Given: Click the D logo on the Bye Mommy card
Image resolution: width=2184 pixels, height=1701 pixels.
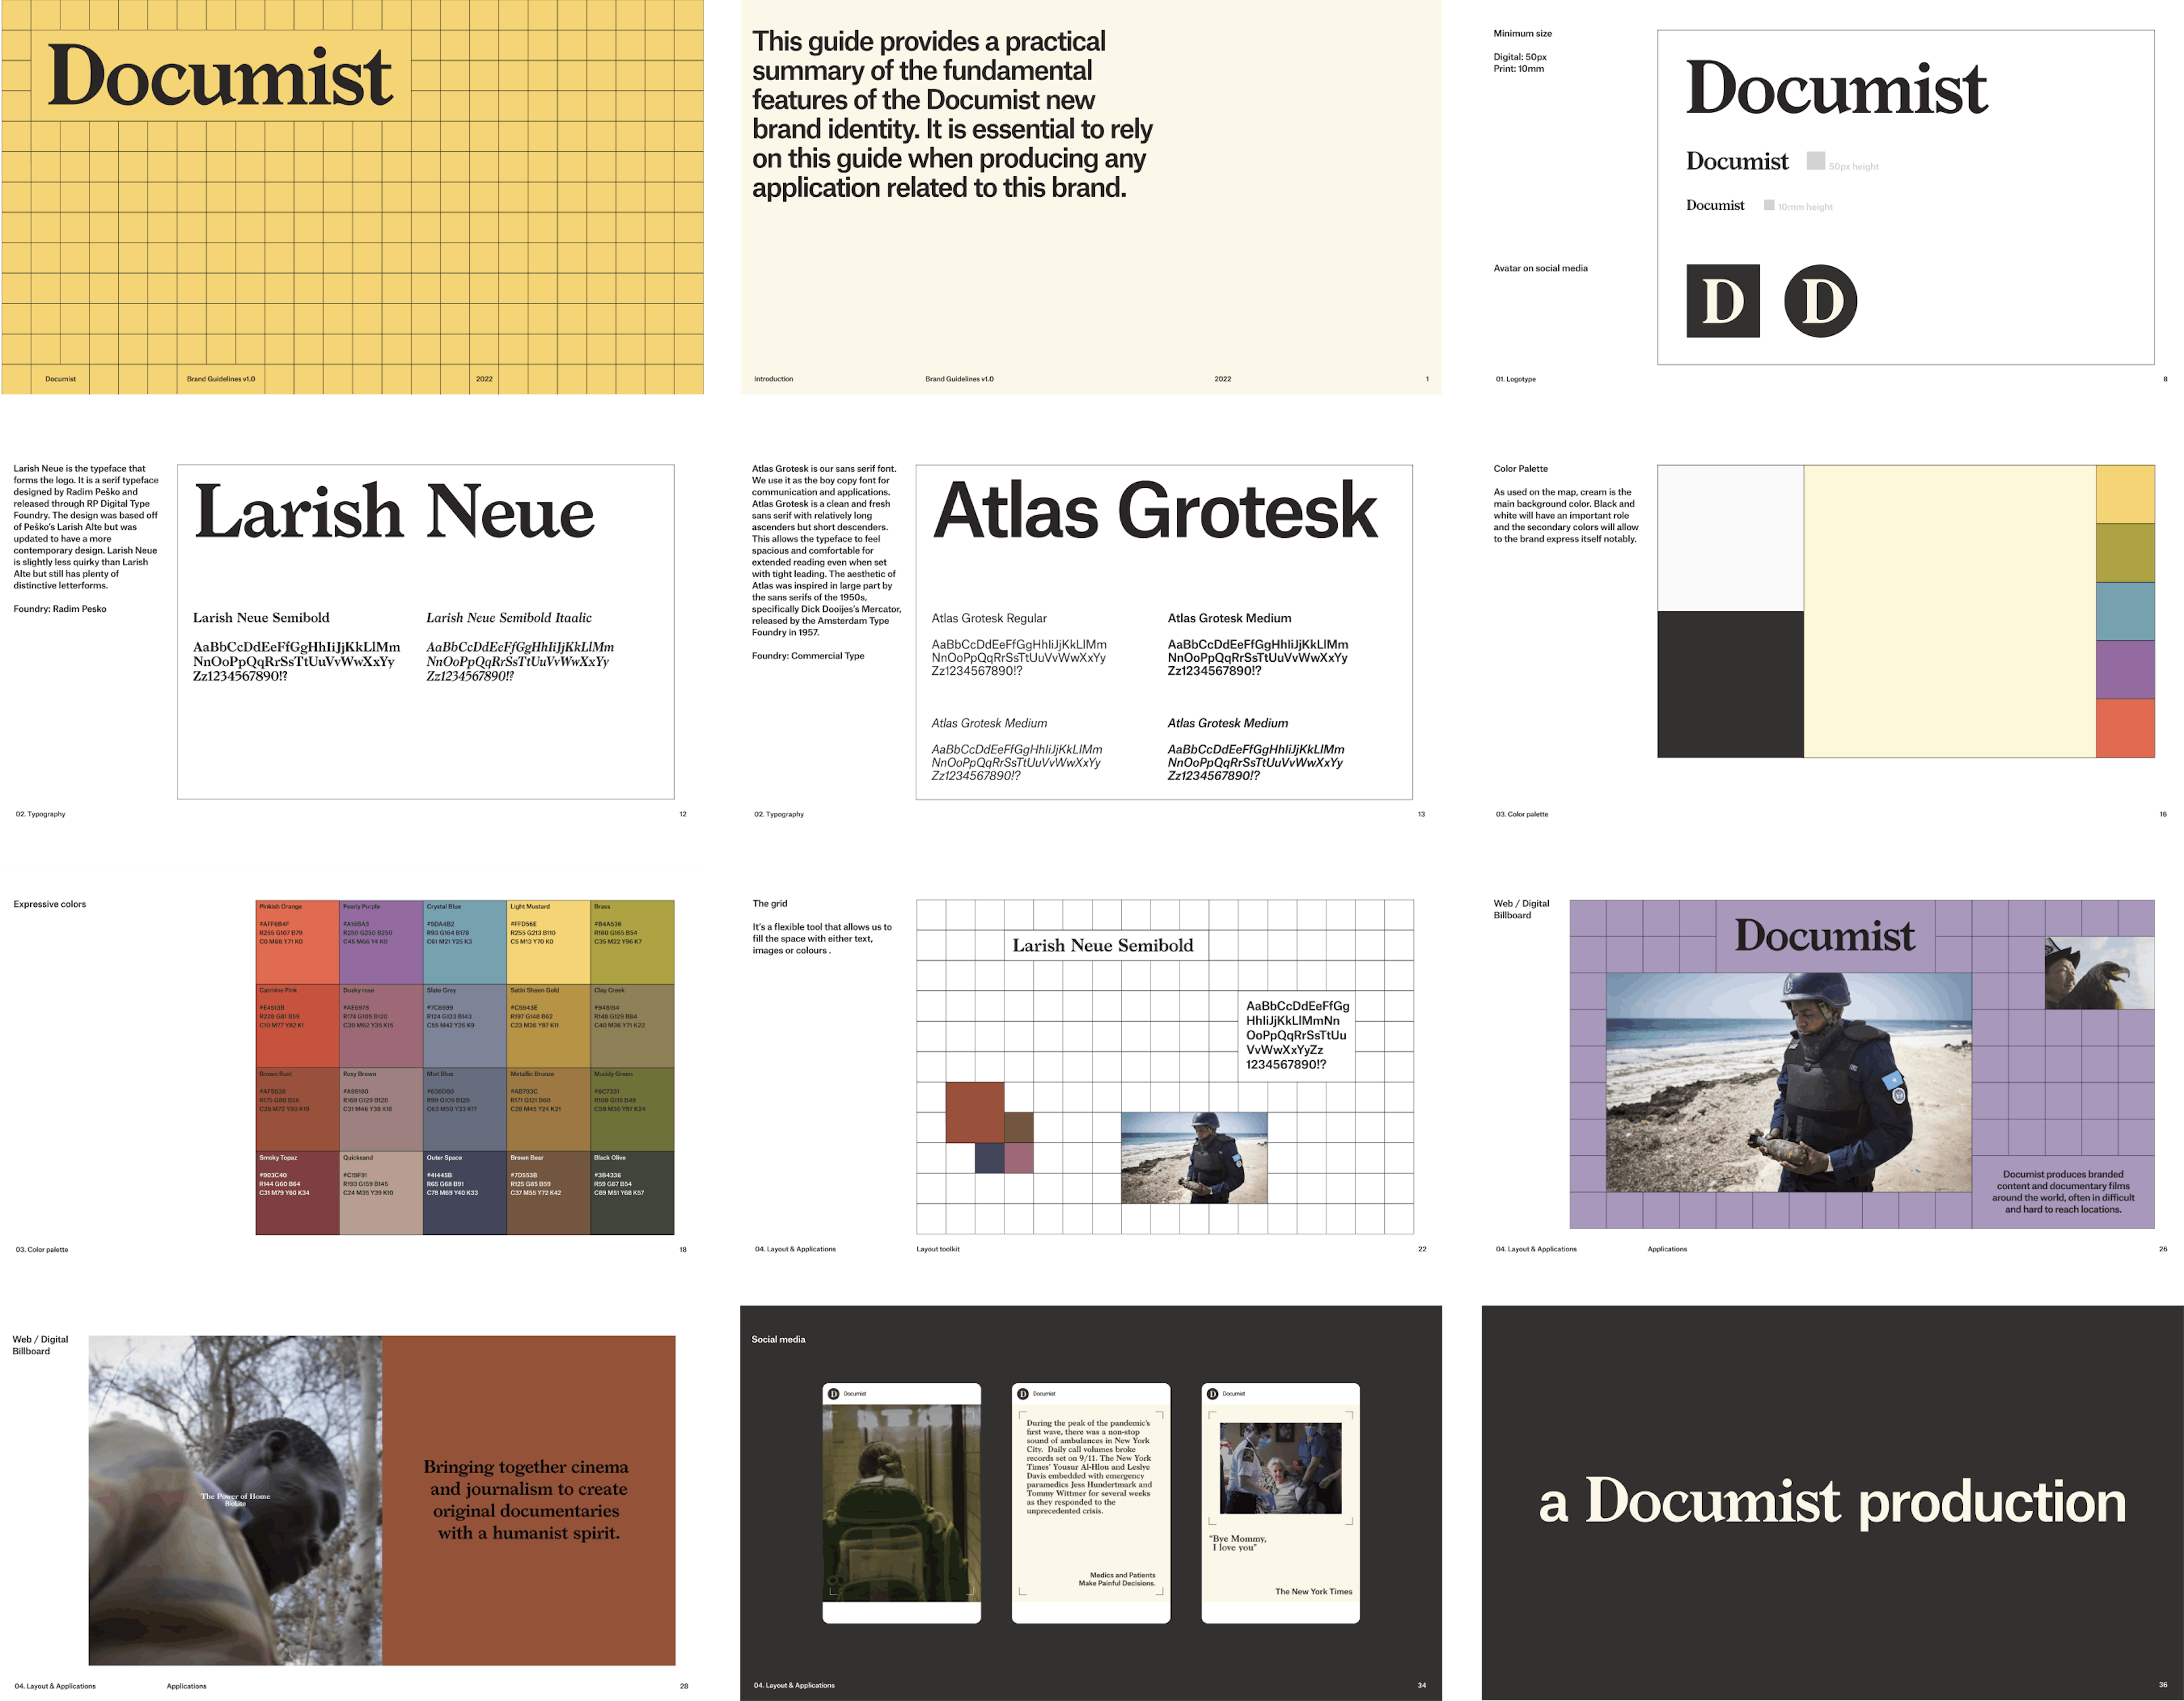Looking at the screenshot, I should [1212, 1393].
